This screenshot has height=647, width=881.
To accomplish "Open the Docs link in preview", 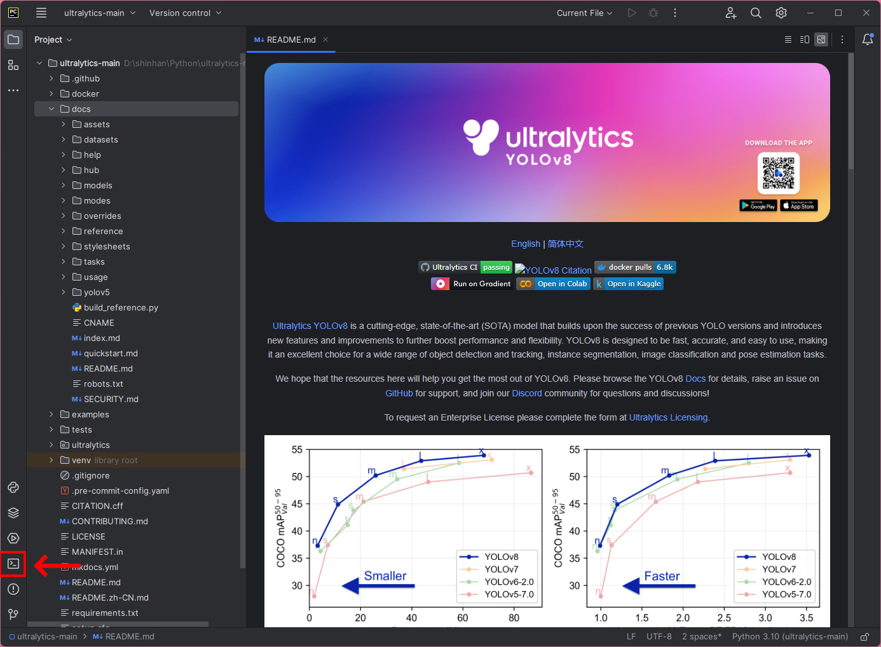I will (695, 379).
